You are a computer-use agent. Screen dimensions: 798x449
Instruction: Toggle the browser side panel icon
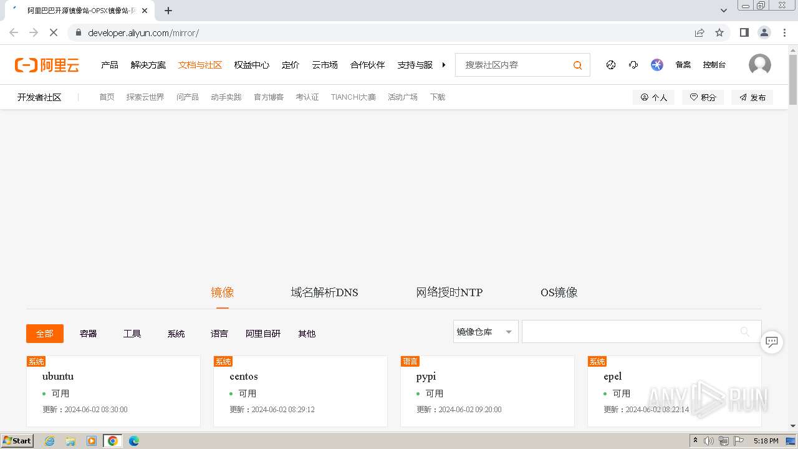coord(744,32)
